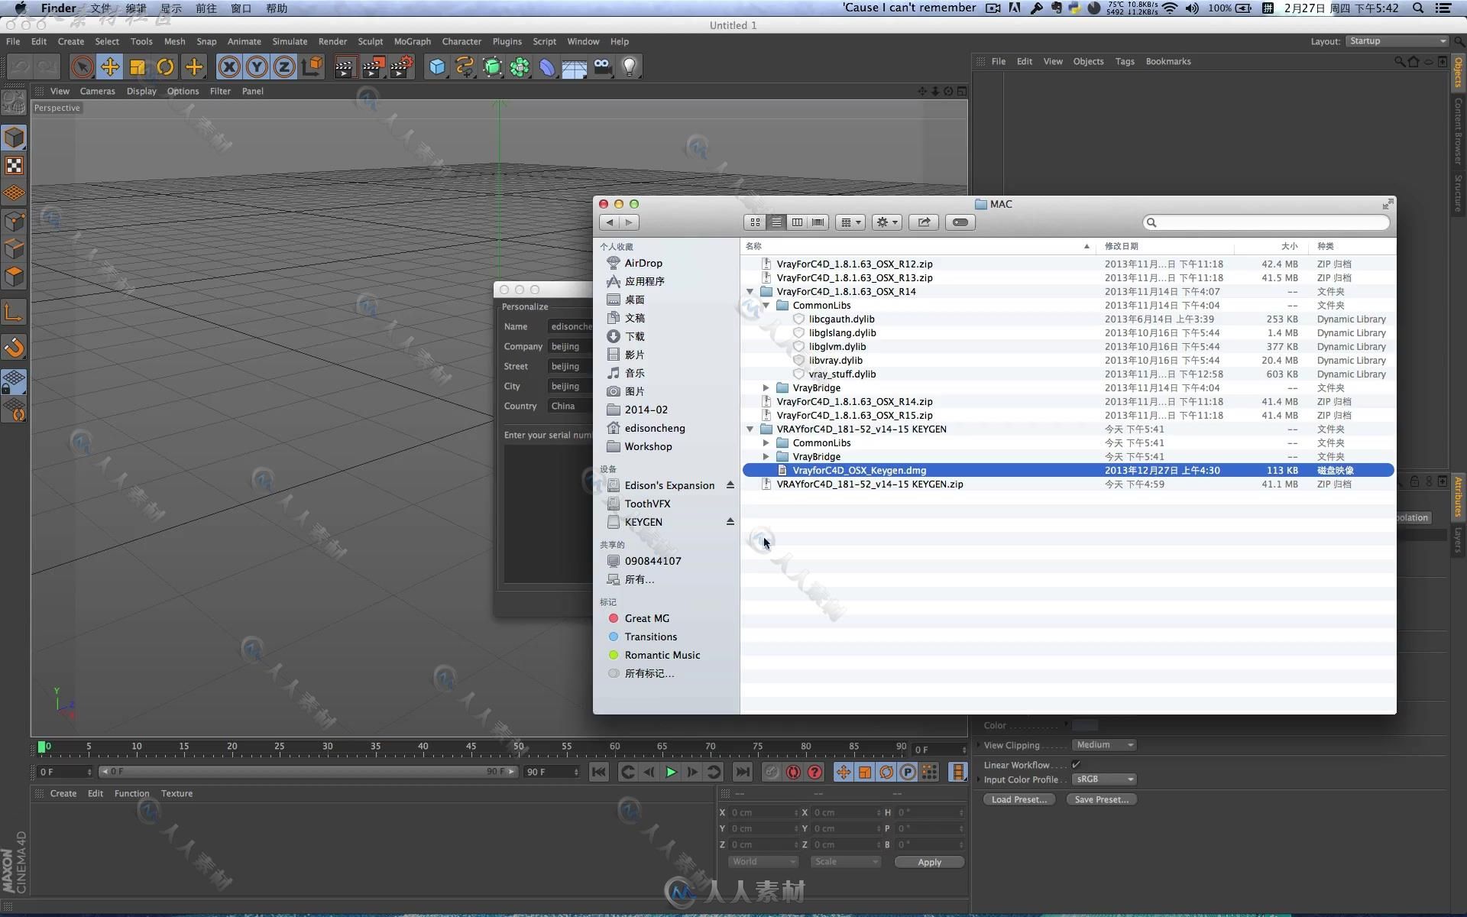
Task: Click Function tab in timeline
Action: (131, 792)
